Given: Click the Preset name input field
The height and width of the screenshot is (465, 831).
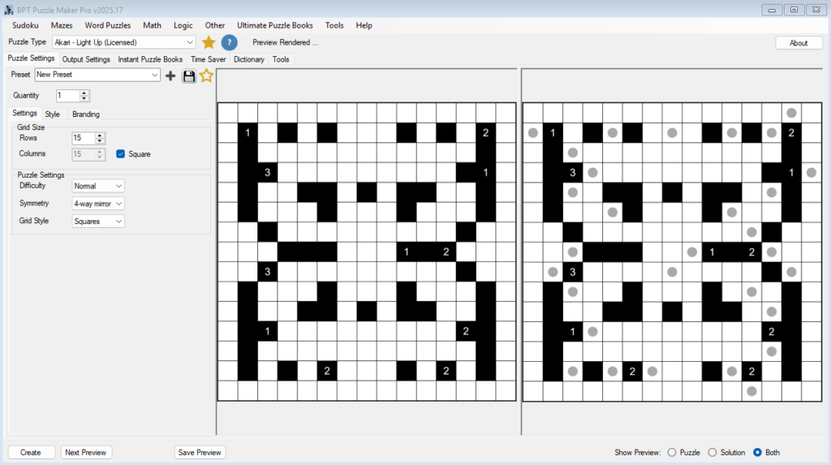Looking at the screenshot, I should click(92, 75).
